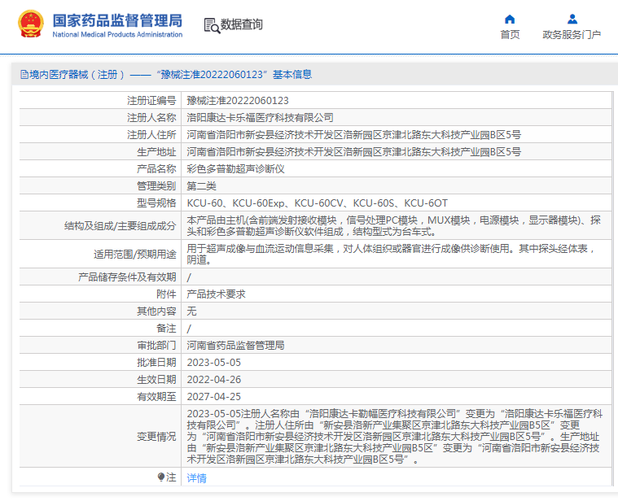Click the 生产地址 address value

click(x=354, y=152)
